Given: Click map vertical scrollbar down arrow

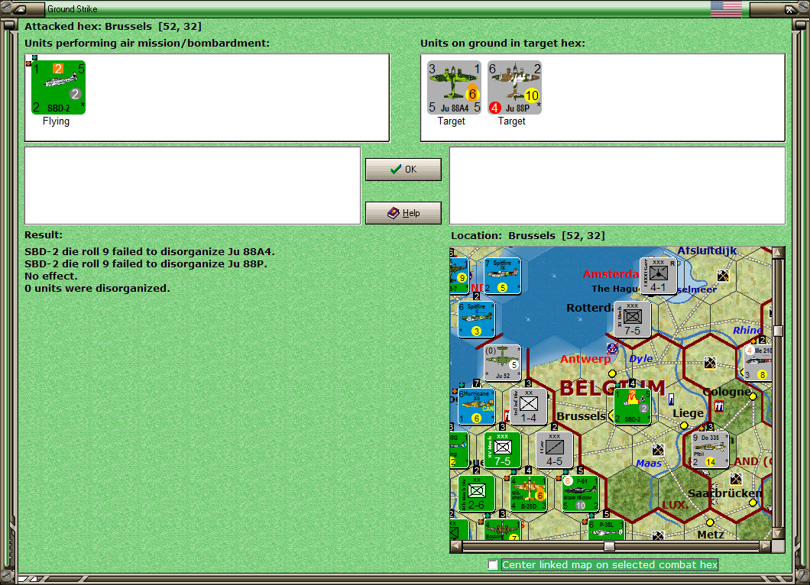Looking at the screenshot, I should pyautogui.click(x=778, y=533).
